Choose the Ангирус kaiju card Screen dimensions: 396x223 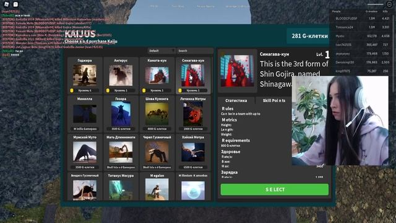(x=121, y=76)
